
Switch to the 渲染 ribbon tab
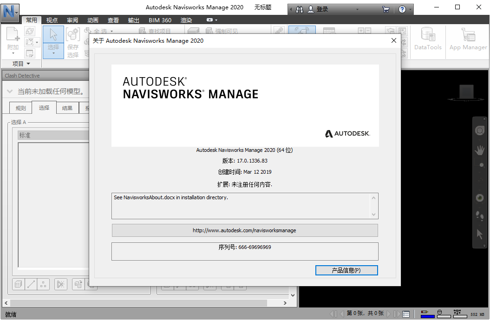click(x=186, y=20)
